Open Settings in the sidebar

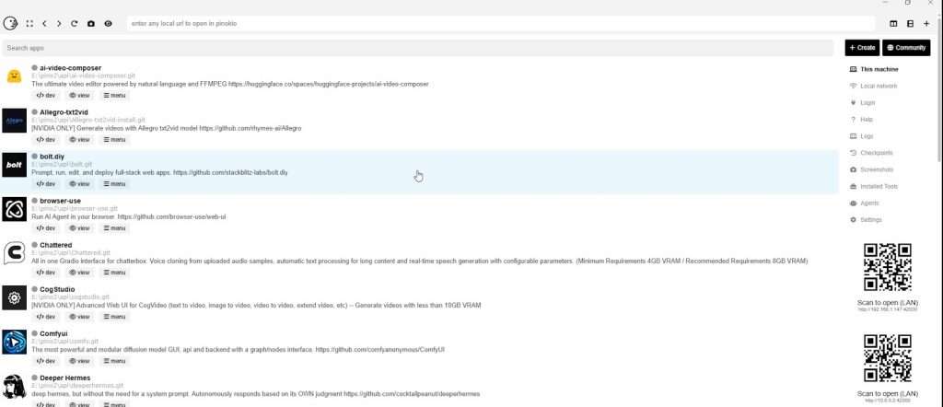tap(866, 220)
